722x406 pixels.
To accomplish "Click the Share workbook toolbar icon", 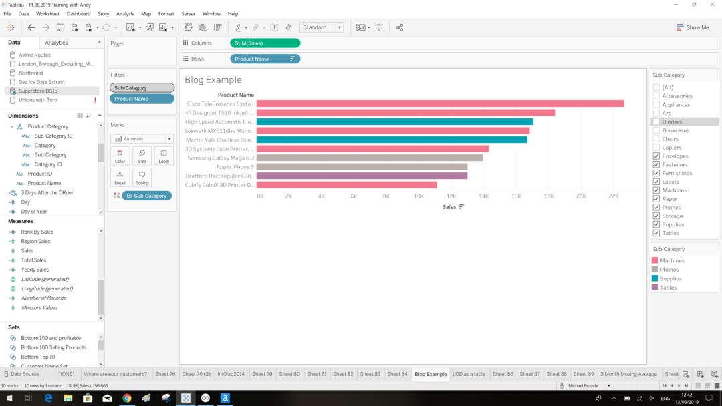I will coord(399,27).
